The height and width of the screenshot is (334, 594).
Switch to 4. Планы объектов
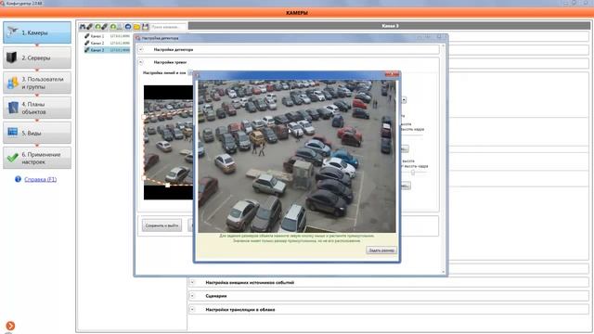[x=37, y=108]
